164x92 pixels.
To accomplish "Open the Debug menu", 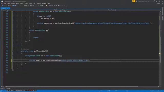I will coord(22,4).
